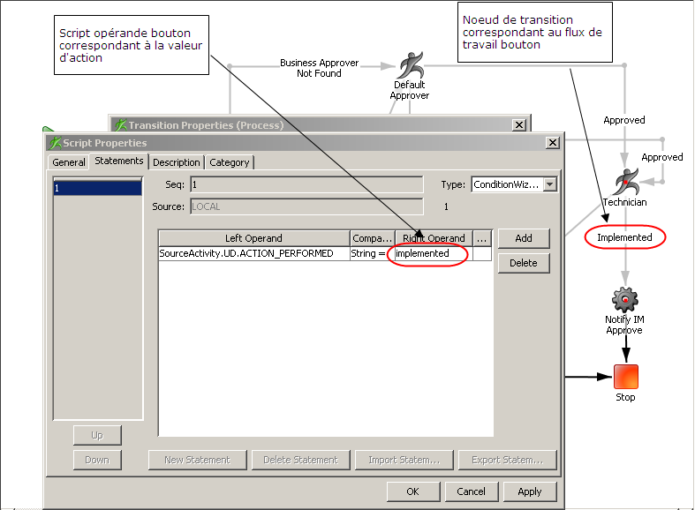The height and width of the screenshot is (510, 695).
Task: Open the Category tab
Action: (x=229, y=162)
